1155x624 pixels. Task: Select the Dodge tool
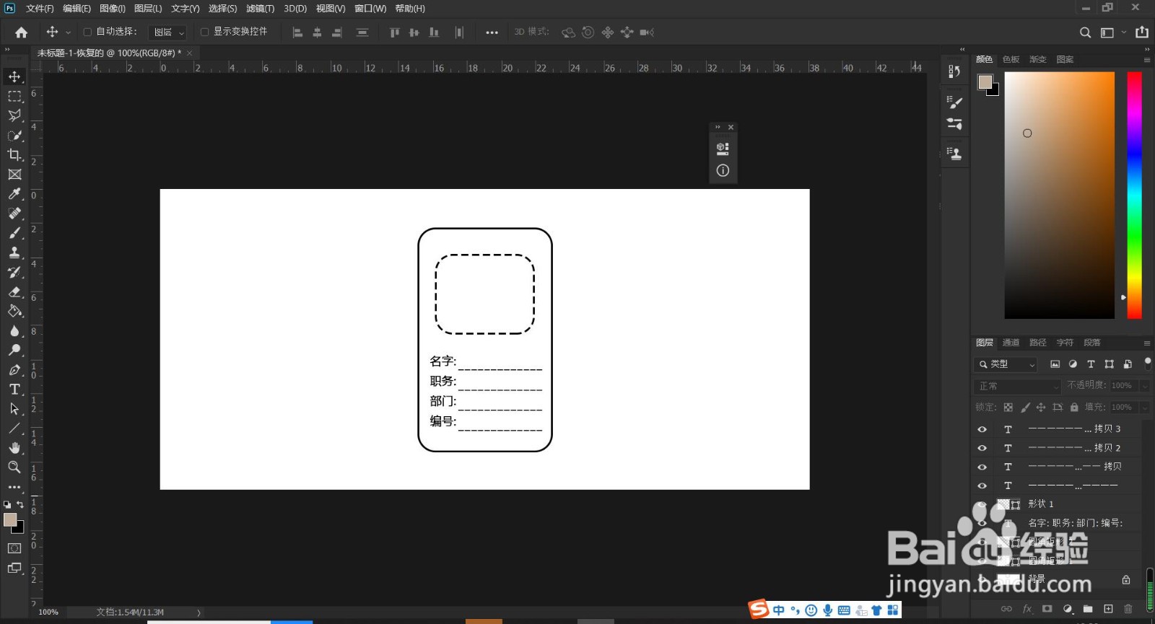14,350
